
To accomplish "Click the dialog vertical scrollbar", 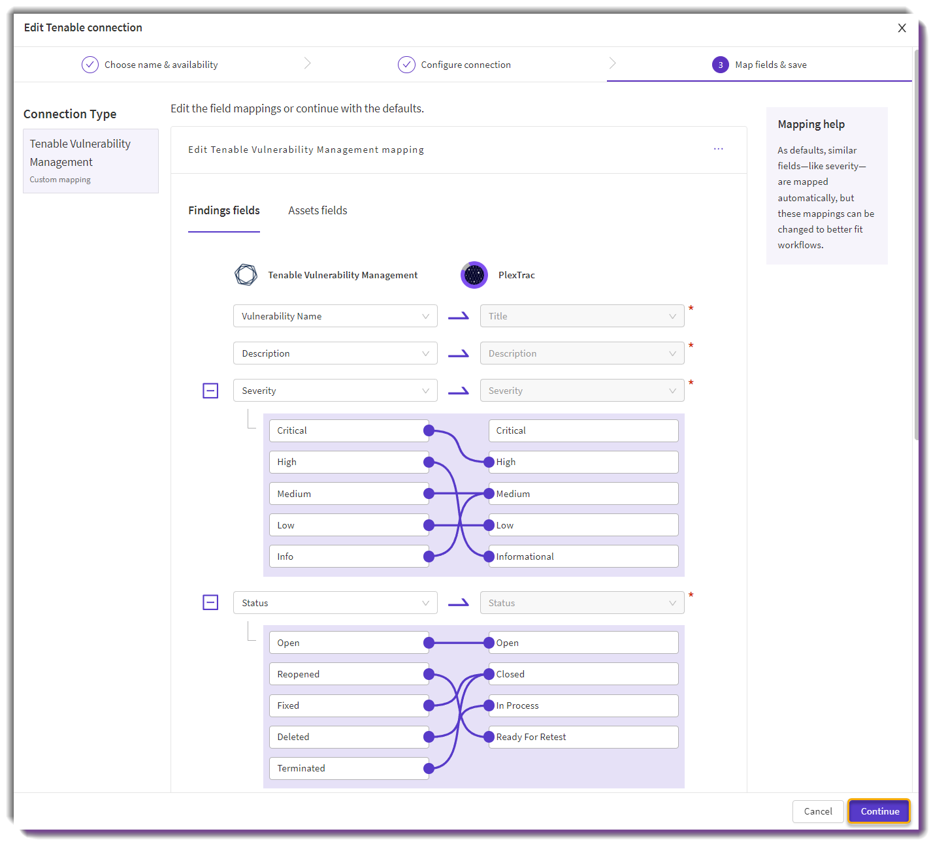I will pyautogui.click(x=917, y=245).
